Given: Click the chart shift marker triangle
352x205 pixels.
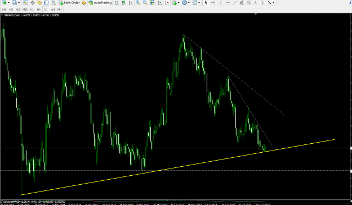Looking at the screenshot, I should pos(256,14).
